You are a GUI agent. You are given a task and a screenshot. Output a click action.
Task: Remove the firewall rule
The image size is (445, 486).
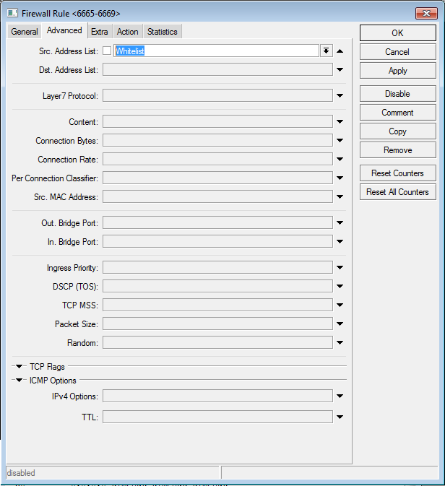click(398, 150)
